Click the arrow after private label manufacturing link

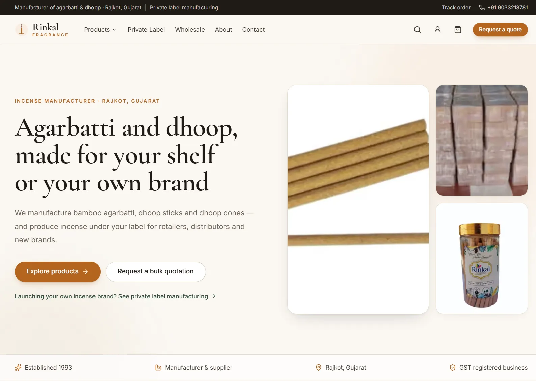(214, 296)
